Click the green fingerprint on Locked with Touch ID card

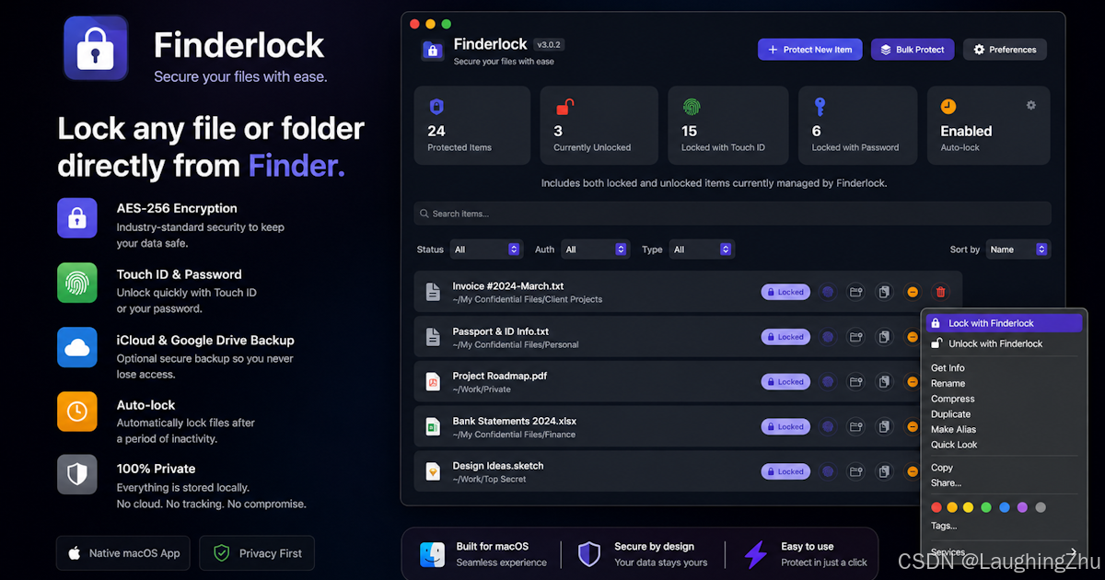pos(690,107)
